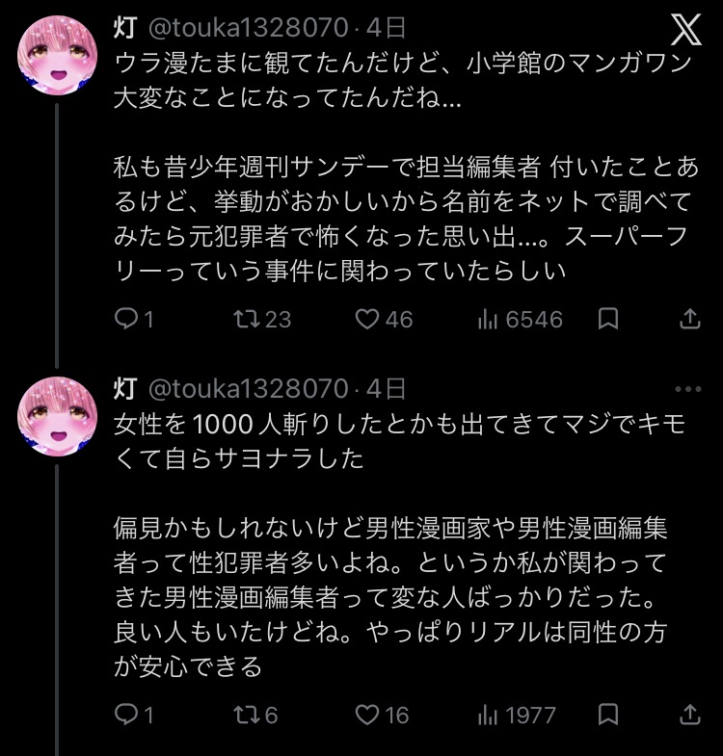
Task: Open @touka1328070 handle on first tweet
Action: 246,27
